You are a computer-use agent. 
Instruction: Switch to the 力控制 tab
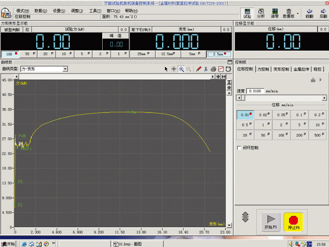(x=263, y=69)
